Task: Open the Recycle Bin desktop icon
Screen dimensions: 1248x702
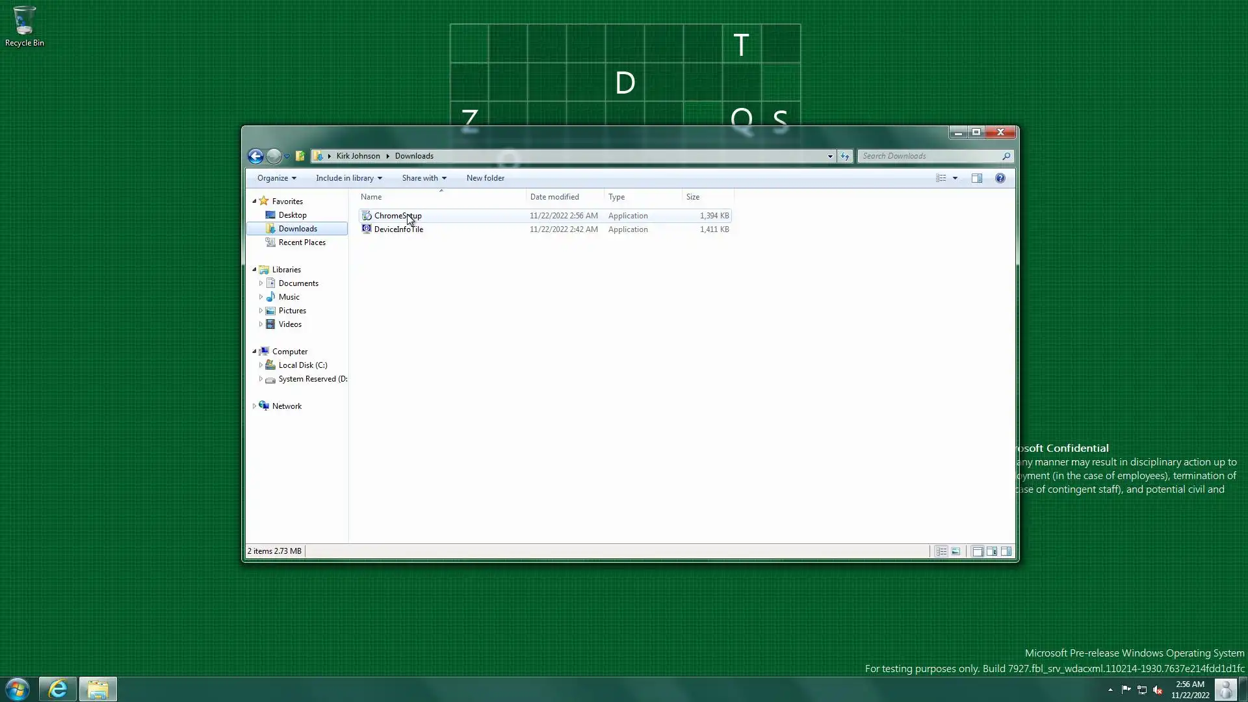Action: [25, 26]
